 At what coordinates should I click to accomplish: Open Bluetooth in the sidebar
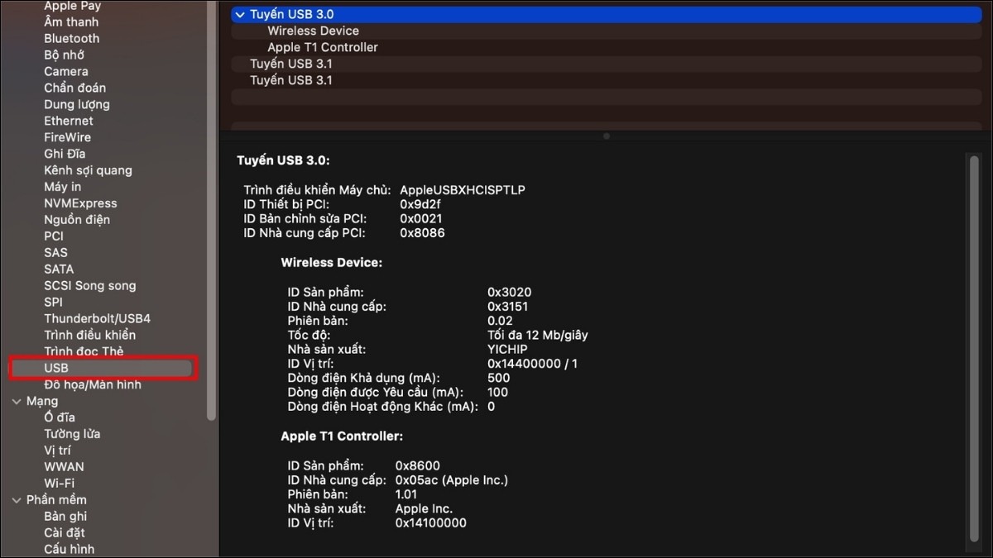point(71,38)
